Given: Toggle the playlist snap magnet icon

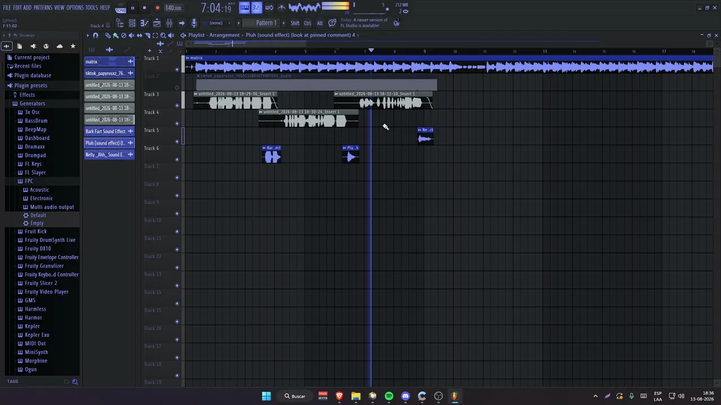Looking at the screenshot, I should [x=95, y=35].
